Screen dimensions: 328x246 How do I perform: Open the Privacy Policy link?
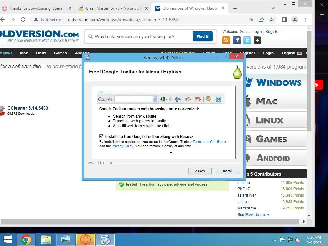click(122, 146)
